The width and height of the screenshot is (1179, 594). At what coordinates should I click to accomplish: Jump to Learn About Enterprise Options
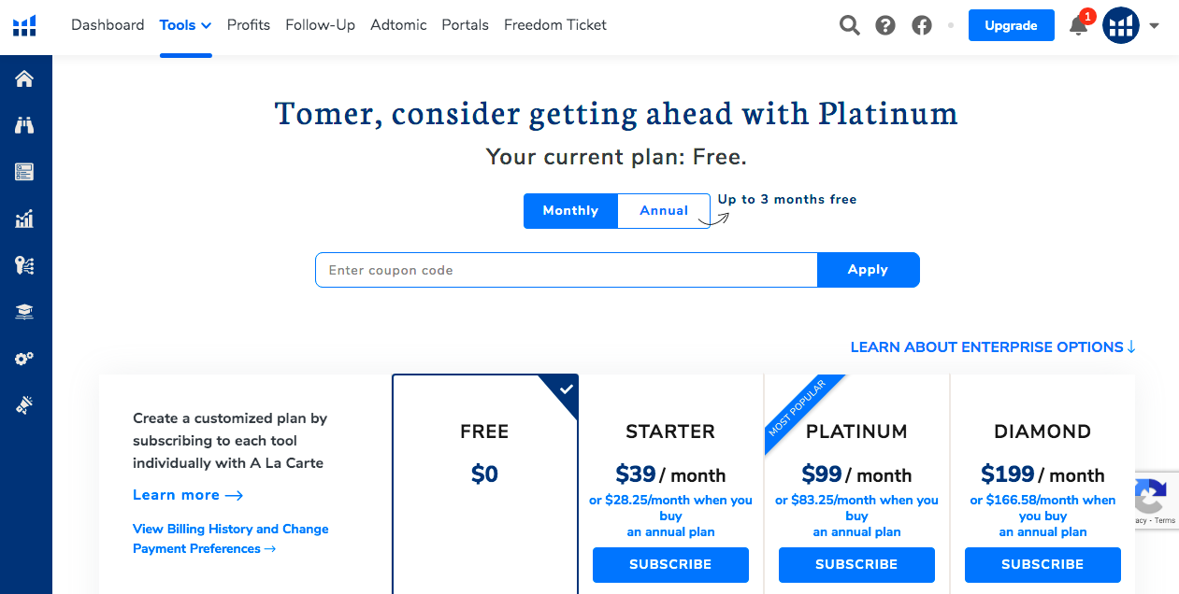993,347
